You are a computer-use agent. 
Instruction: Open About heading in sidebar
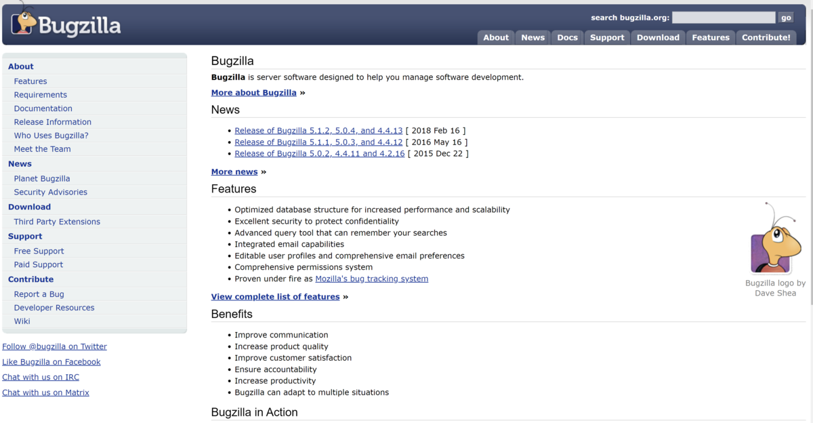tap(21, 66)
